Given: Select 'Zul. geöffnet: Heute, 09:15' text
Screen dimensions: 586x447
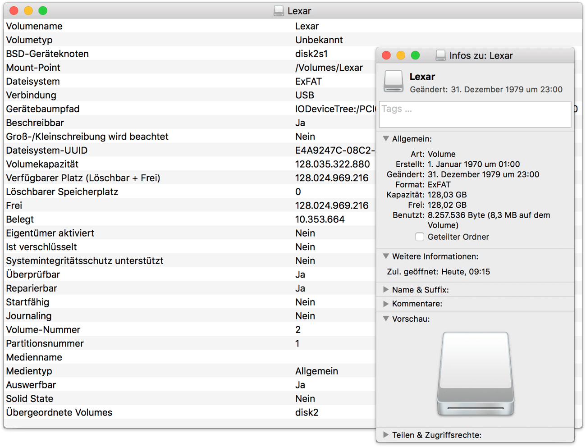Looking at the screenshot, I should [x=439, y=272].
